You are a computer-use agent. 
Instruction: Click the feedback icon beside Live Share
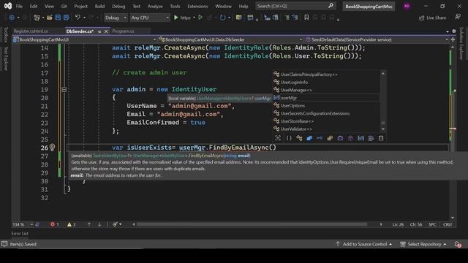point(458,17)
